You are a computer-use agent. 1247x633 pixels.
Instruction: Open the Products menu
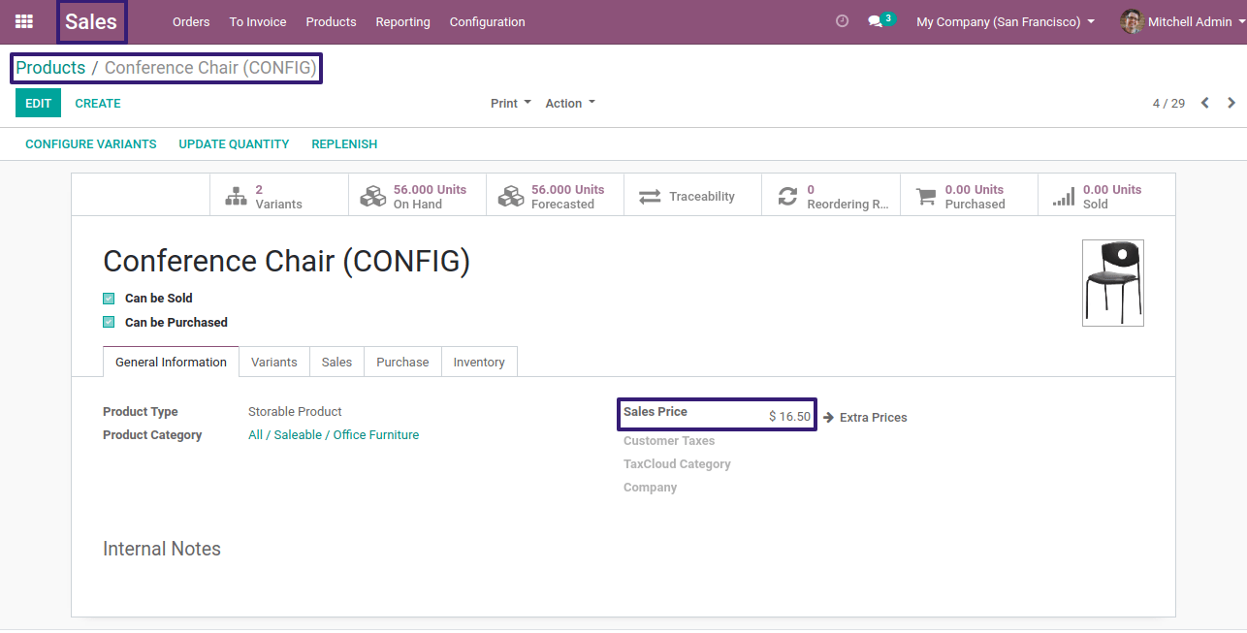tap(331, 21)
